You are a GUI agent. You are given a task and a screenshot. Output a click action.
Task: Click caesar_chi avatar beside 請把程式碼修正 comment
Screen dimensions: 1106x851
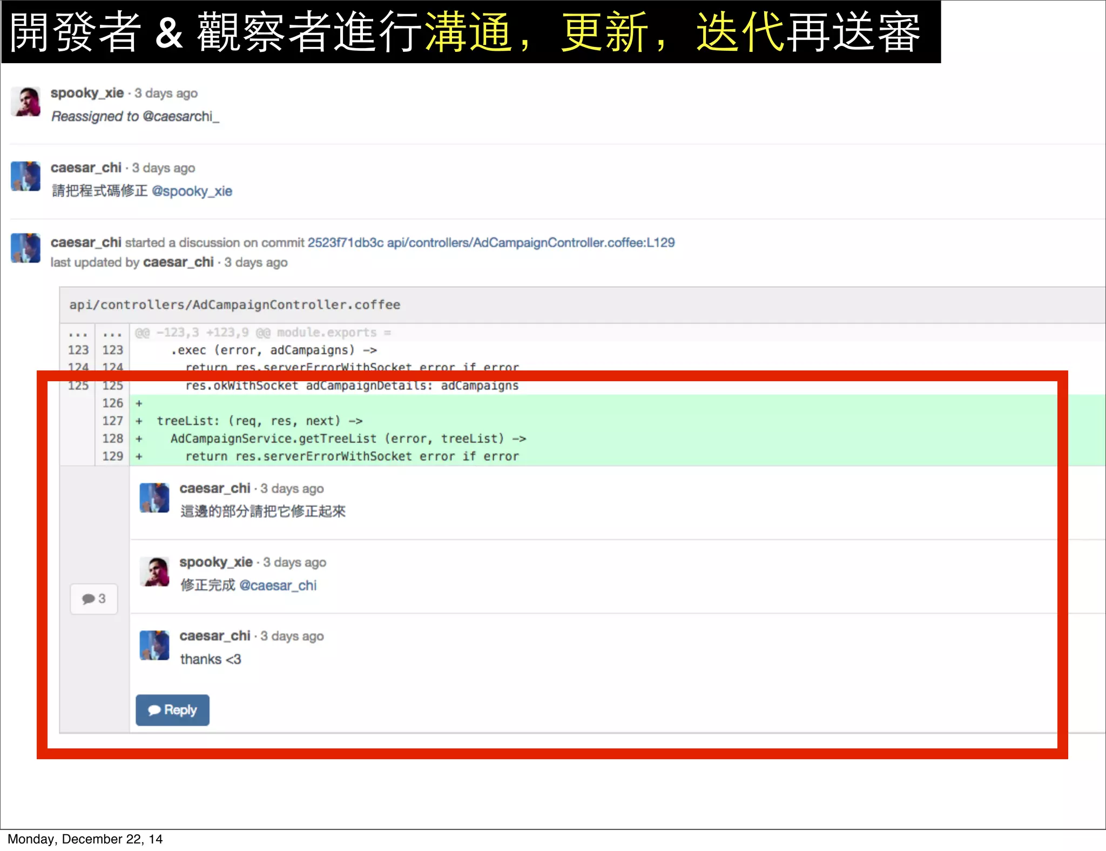(25, 176)
